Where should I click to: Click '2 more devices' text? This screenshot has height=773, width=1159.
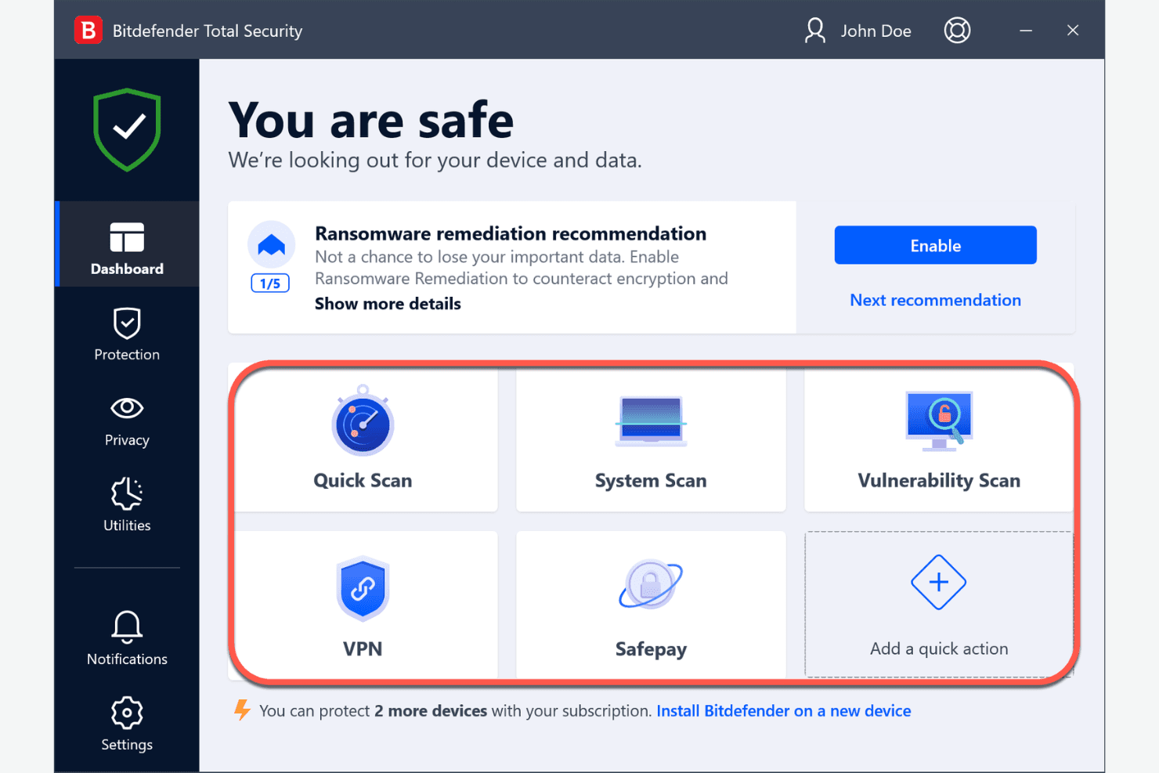click(431, 711)
